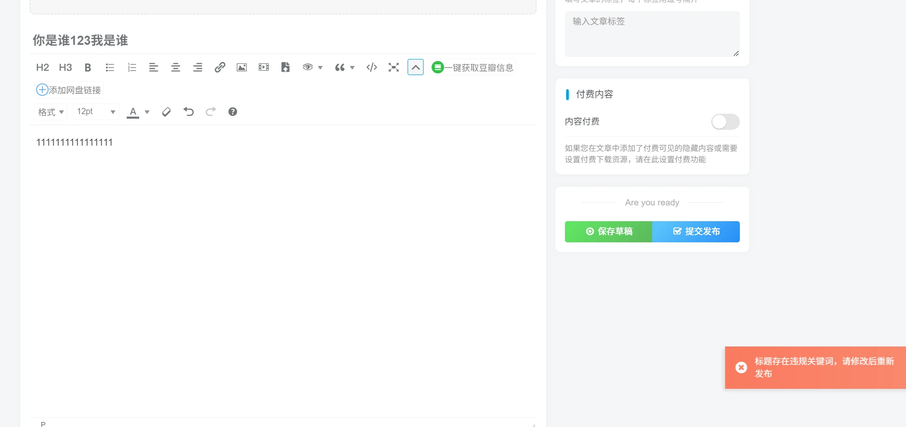Open the 12pt font size dropdown
906x427 pixels.
(x=96, y=112)
